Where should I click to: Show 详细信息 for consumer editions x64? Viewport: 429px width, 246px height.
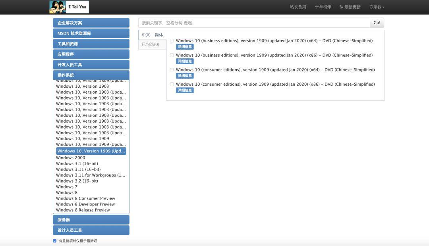pyautogui.click(x=185, y=76)
